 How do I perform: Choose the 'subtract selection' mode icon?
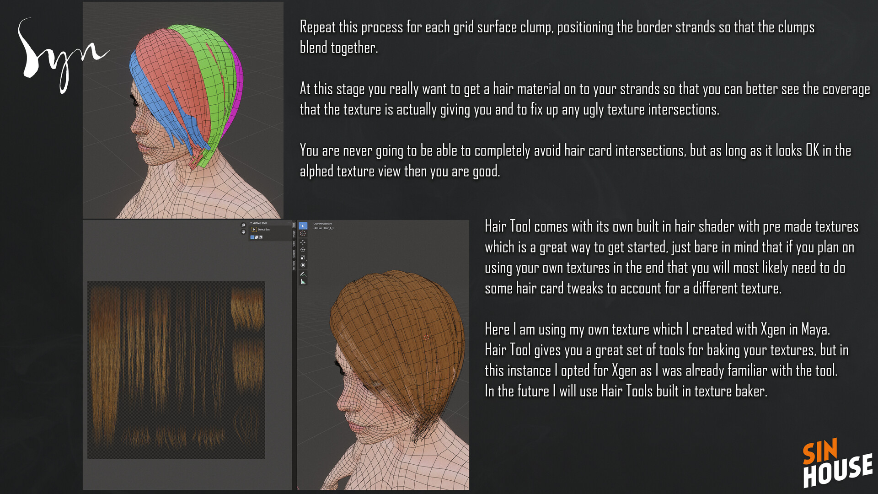pos(261,237)
